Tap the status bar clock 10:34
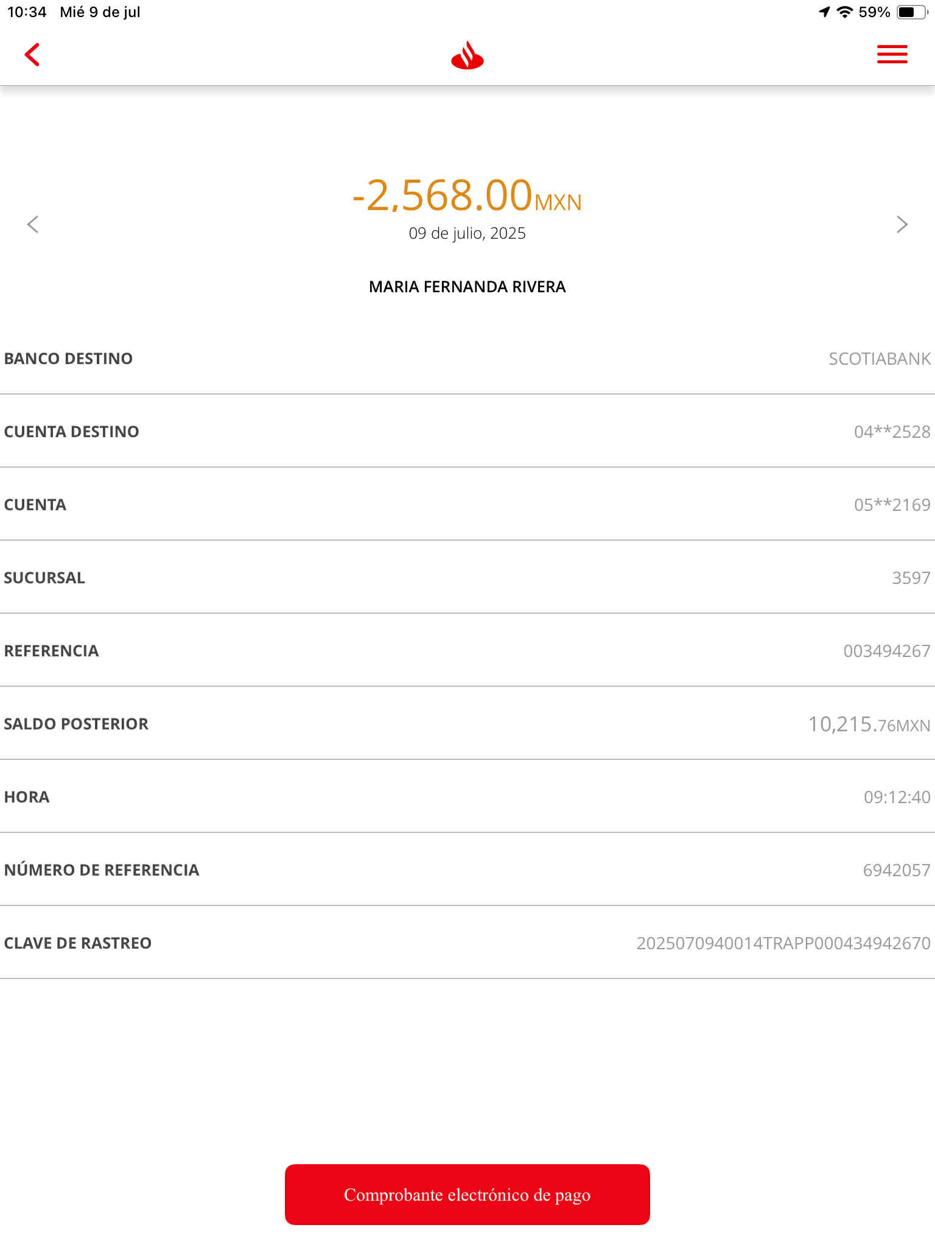 (27, 12)
